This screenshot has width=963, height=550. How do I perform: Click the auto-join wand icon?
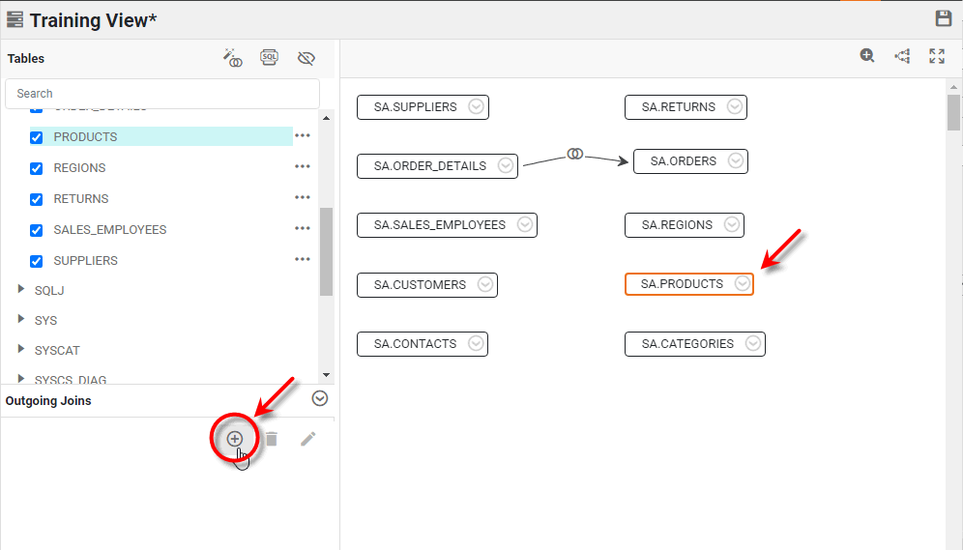click(x=233, y=58)
